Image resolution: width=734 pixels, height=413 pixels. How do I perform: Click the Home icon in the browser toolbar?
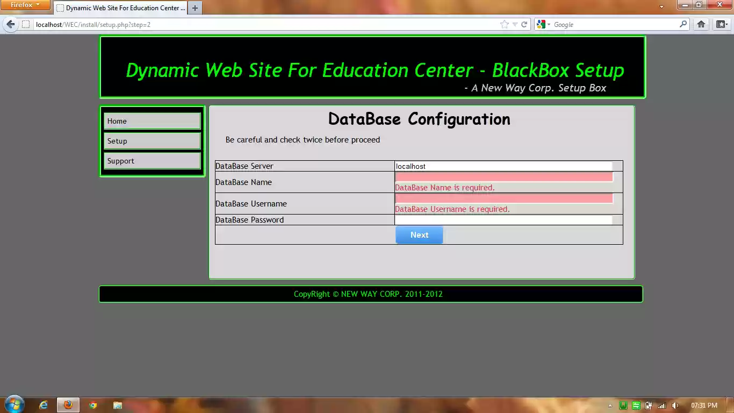pyautogui.click(x=701, y=24)
